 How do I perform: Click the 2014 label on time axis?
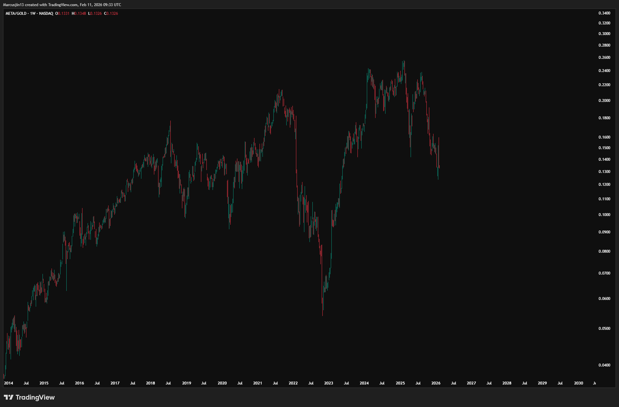(8, 383)
